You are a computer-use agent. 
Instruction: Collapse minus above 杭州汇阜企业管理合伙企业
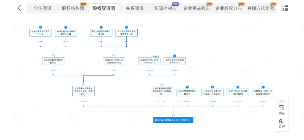coord(173,115)
